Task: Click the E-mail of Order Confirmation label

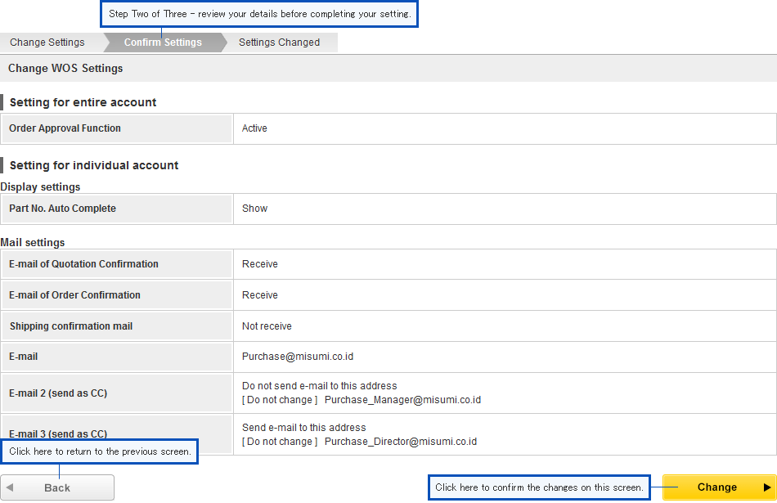Action: (x=74, y=295)
